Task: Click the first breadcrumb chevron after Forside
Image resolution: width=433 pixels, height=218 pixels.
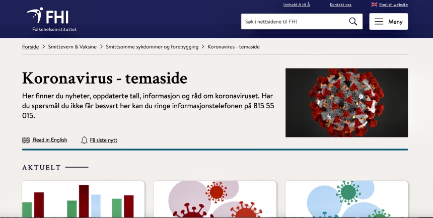Action: (43, 47)
